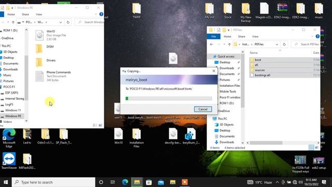Screen dimensions: 332x187
Task: Open Microsoft Store from taskbar
Action: tap(149, 182)
